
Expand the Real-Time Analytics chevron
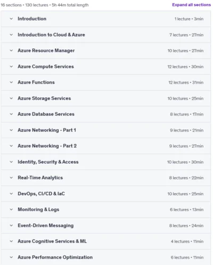click(11, 178)
